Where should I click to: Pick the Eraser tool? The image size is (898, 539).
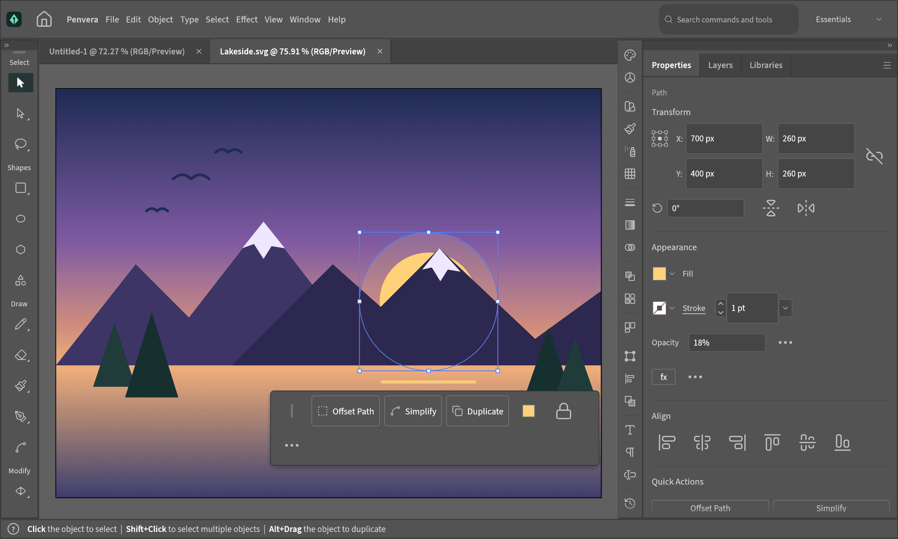[21, 355]
